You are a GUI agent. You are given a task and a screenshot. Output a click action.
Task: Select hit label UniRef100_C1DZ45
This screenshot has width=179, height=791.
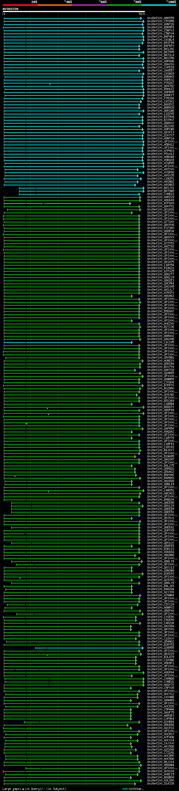(161, 114)
